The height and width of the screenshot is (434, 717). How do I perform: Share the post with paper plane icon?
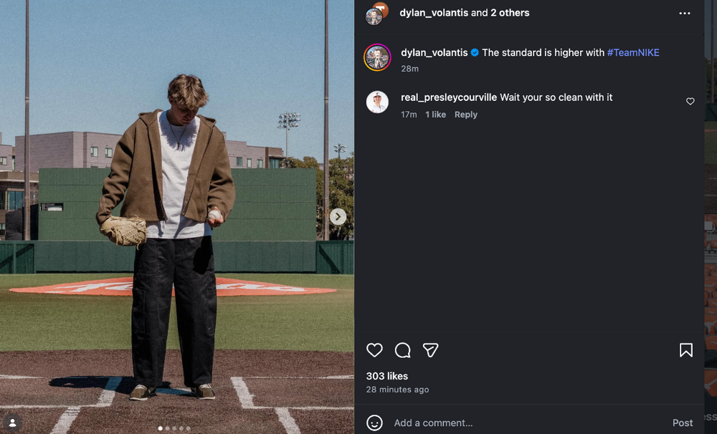[430, 350]
